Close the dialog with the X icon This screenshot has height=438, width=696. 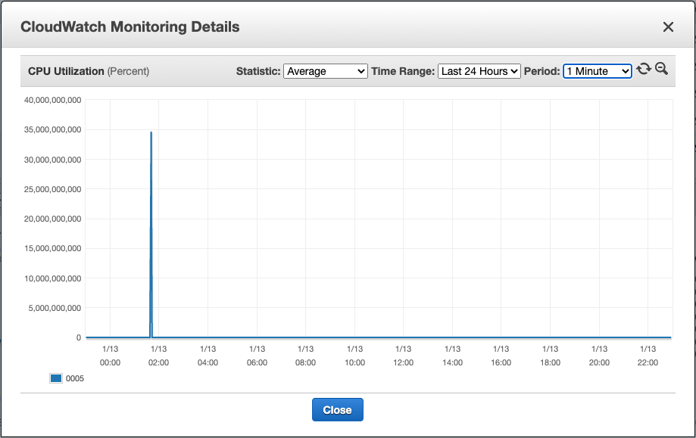point(668,27)
